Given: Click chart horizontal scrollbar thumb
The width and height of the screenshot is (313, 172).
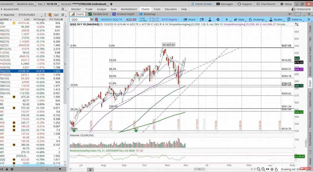Looking at the screenshot, I should [199, 169].
